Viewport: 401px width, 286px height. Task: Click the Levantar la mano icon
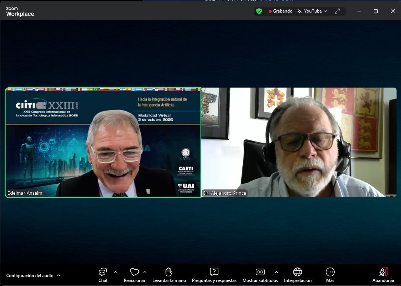click(169, 272)
